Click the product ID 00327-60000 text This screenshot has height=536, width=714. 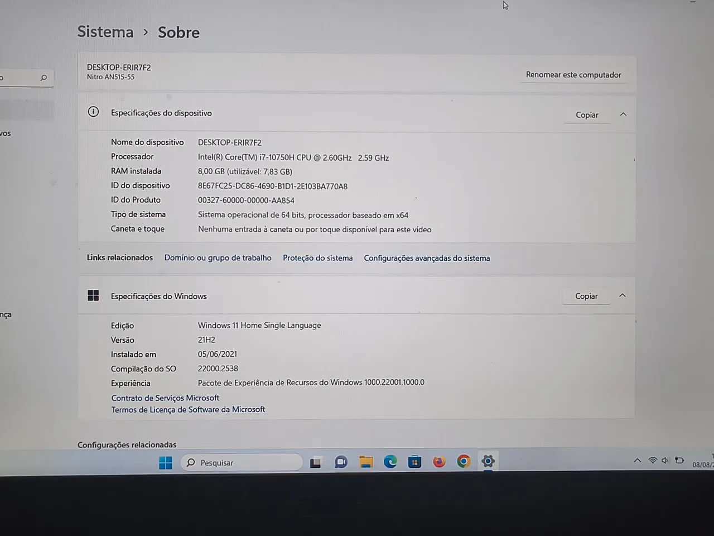(246, 200)
